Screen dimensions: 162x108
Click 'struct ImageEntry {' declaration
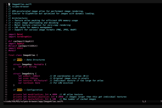[x=25, y=74]
